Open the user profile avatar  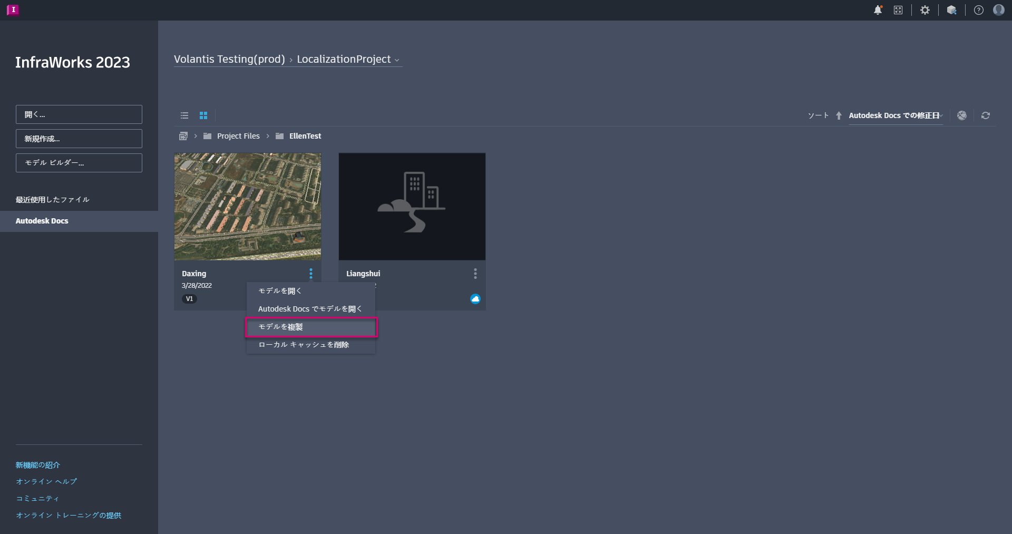point(999,10)
